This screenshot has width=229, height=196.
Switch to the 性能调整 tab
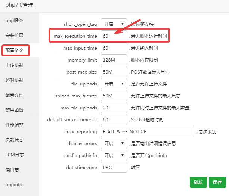coord(14,125)
